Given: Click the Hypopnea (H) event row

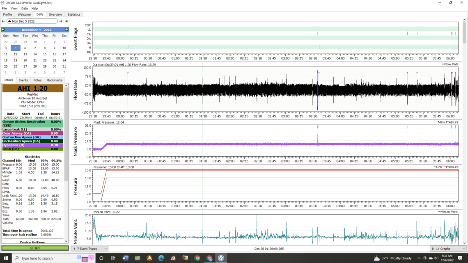Looking at the screenshot, I should point(32,145).
